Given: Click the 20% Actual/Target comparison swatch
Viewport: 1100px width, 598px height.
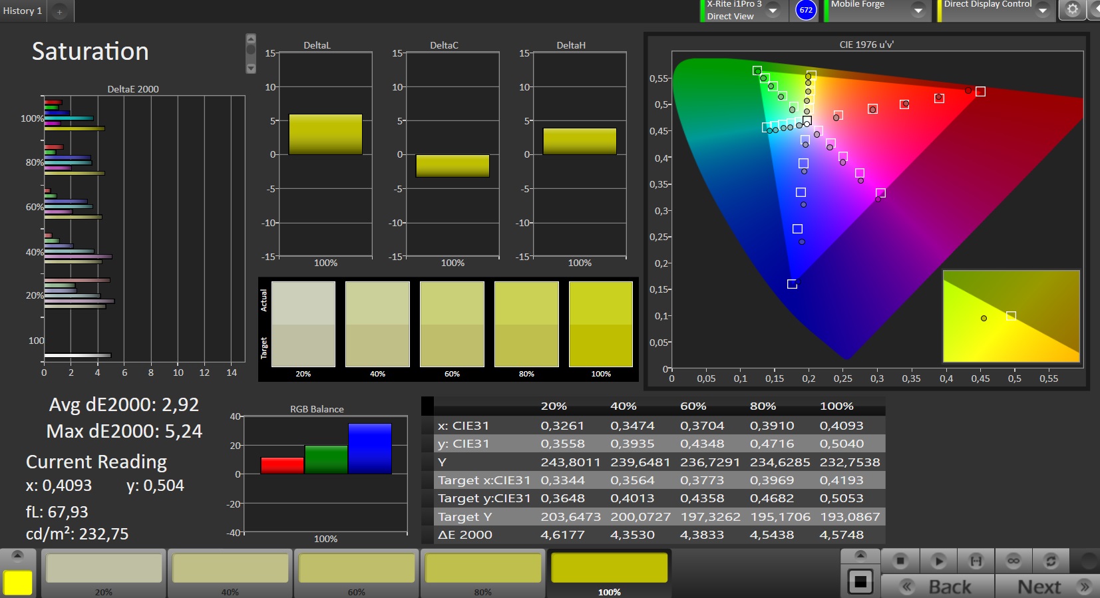Looking at the screenshot, I should pos(303,324).
